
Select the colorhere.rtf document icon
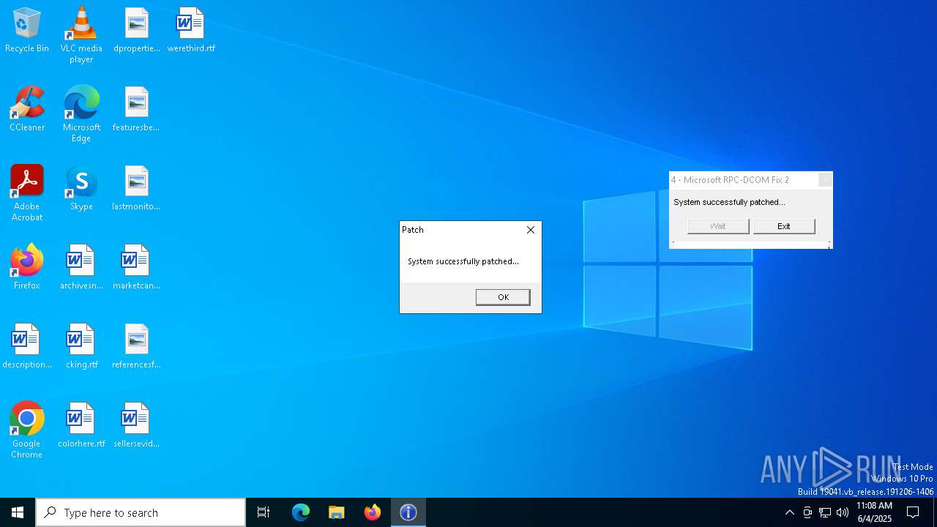[81, 426]
